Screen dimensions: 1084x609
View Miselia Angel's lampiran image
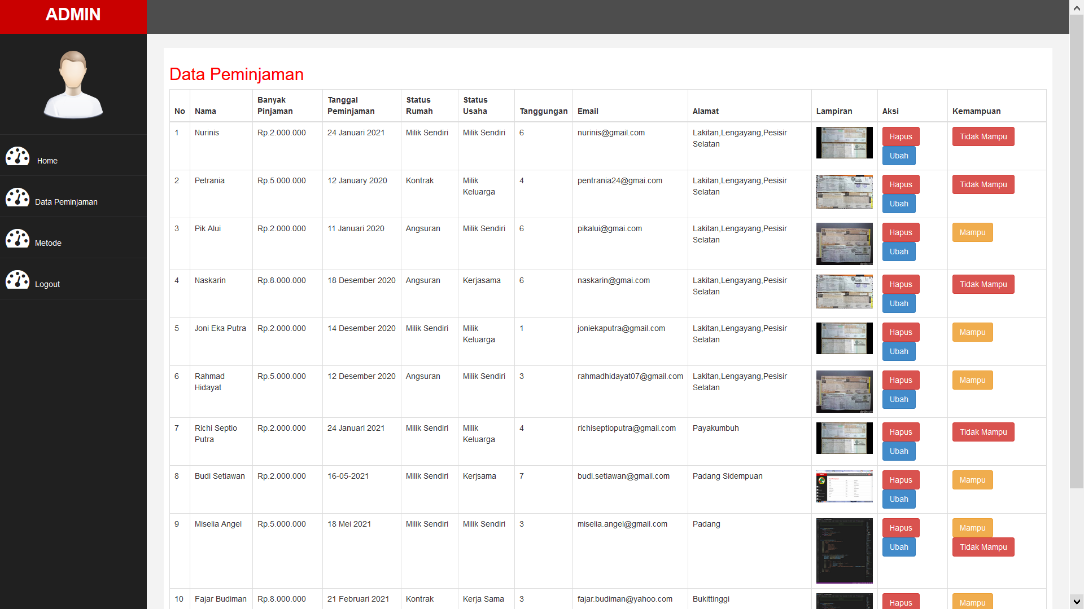[844, 550]
